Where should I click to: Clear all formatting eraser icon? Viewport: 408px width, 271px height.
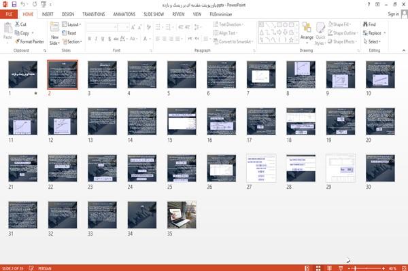tap(148, 27)
